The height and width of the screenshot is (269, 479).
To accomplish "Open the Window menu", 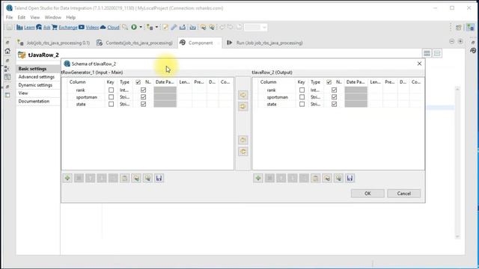I will pyautogui.click(x=53, y=17).
